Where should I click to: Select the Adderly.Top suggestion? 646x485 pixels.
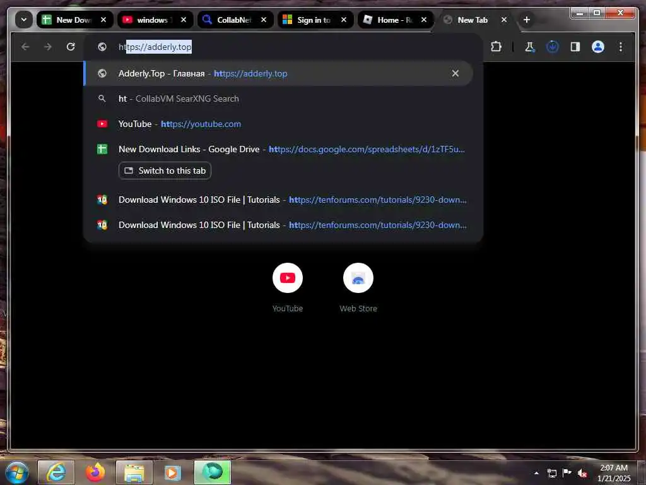click(x=278, y=73)
